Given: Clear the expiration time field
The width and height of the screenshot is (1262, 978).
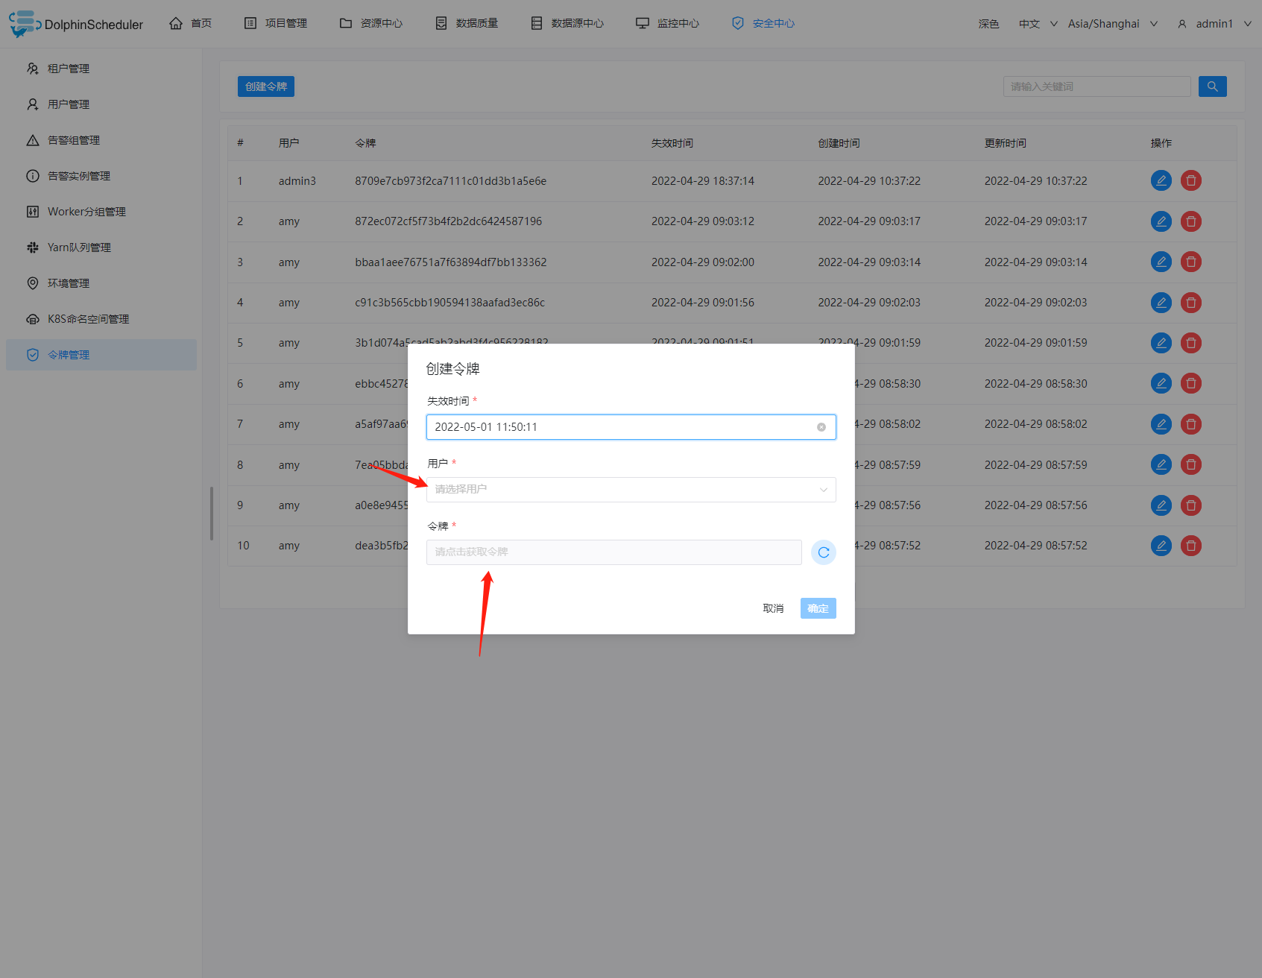Looking at the screenshot, I should pyautogui.click(x=821, y=427).
